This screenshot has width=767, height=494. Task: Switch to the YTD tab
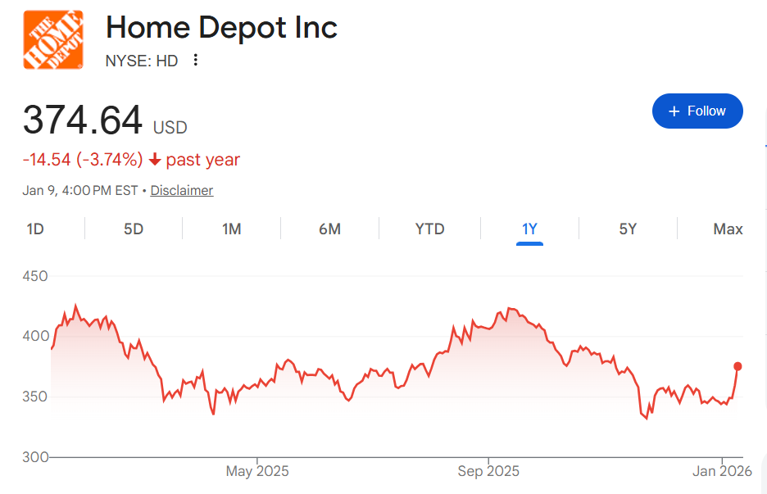pos(429,229)
